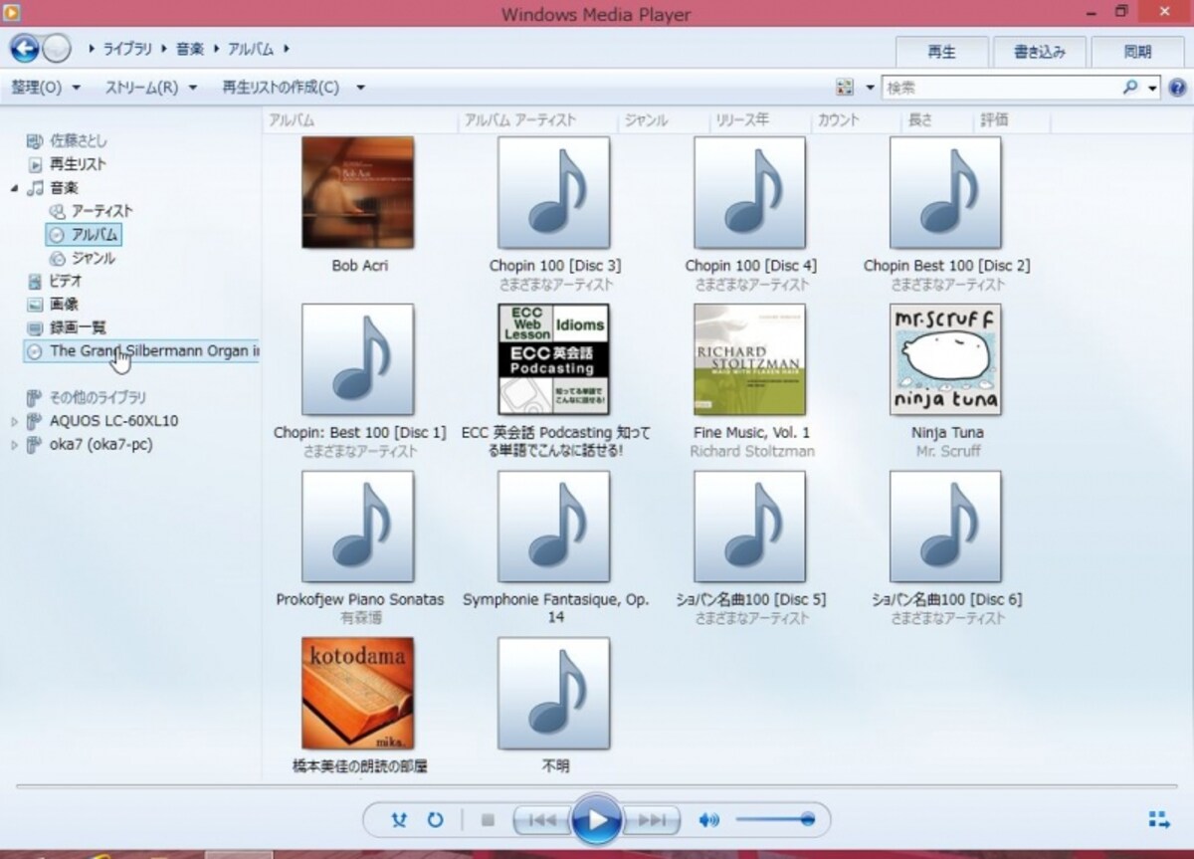
Task: Open 録画一覧 in the sidebar
Action: click(78, 327)
